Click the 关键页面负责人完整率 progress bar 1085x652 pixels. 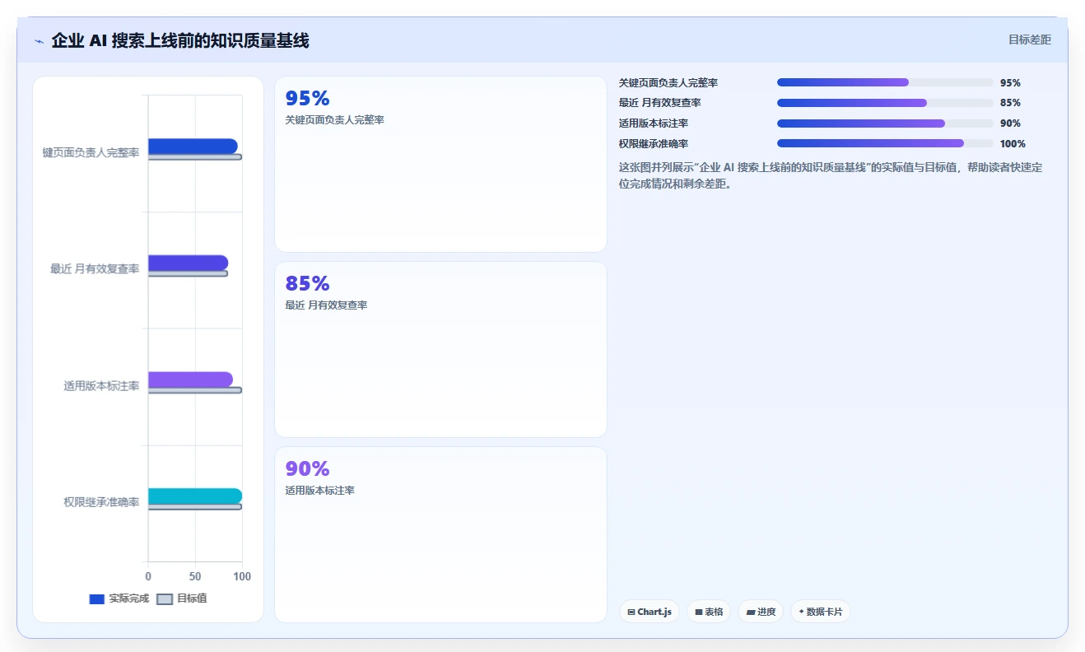(x=885, y=82)
